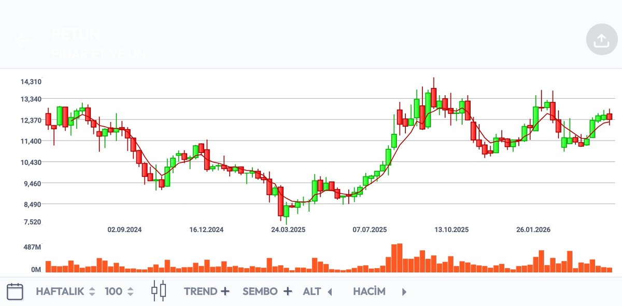Viewport: 622px width, 306px height.
Task: Select the HACİM sub-chart label
Action: pos(369,292)
